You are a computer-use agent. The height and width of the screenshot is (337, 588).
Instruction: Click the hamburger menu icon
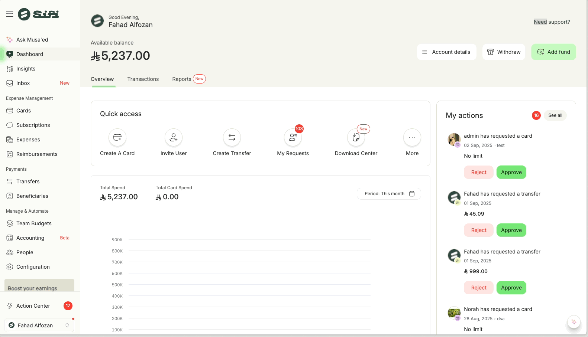point(10,14)
